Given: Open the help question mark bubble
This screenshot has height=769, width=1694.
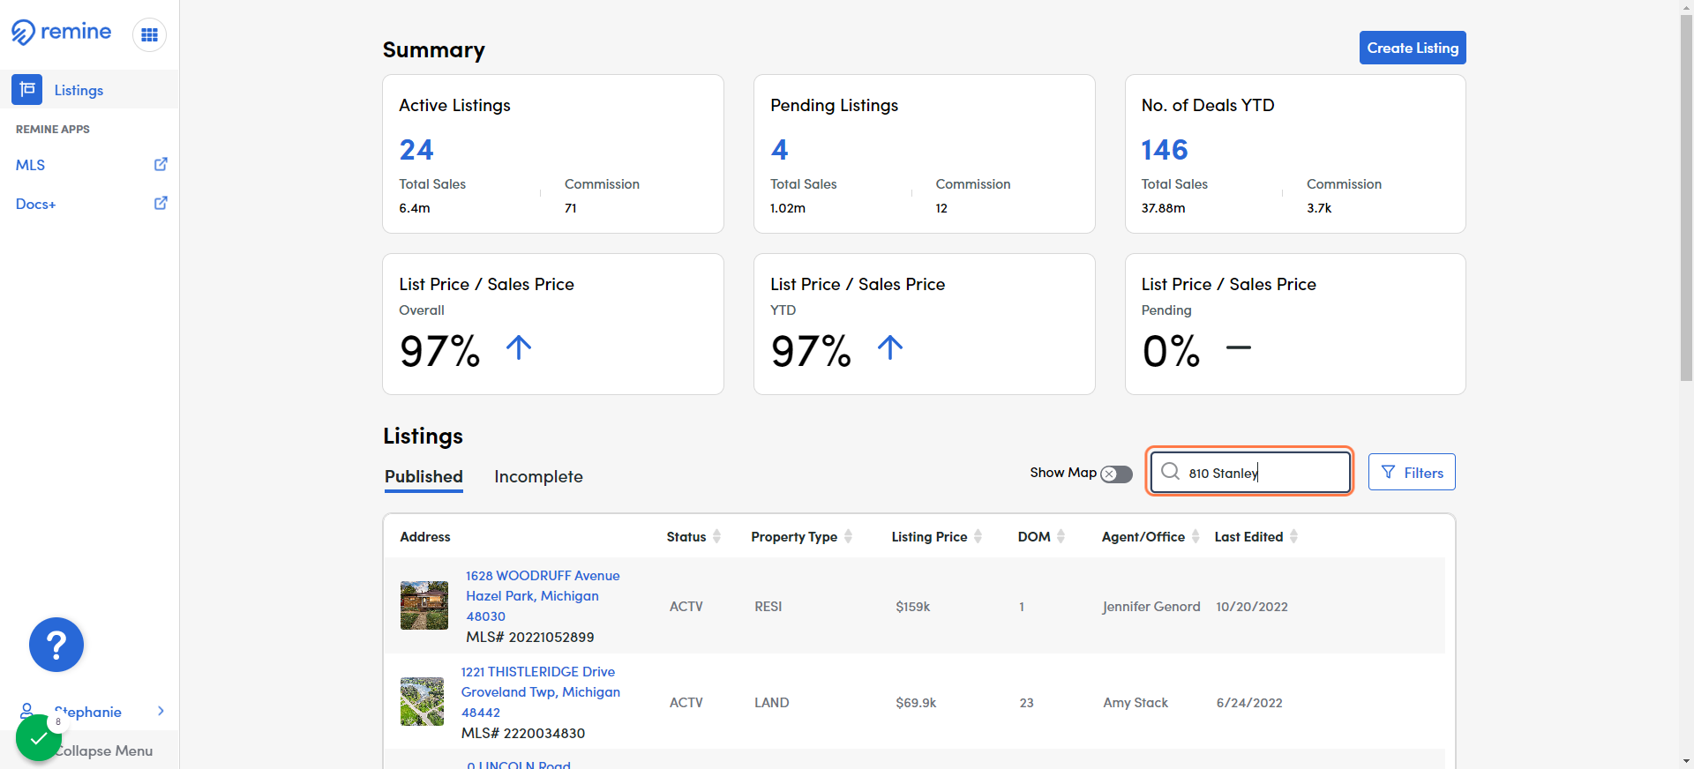Looking at the screenshot, I should coord(56,645).
